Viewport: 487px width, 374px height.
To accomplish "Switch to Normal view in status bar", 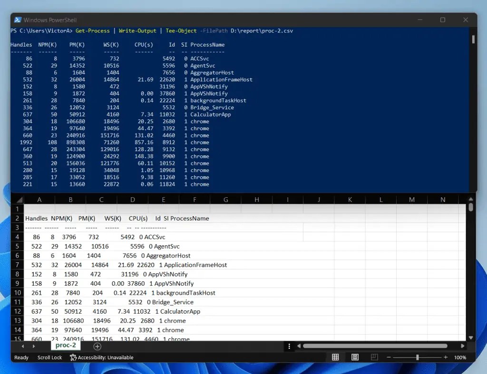I will tap(335, 357).
